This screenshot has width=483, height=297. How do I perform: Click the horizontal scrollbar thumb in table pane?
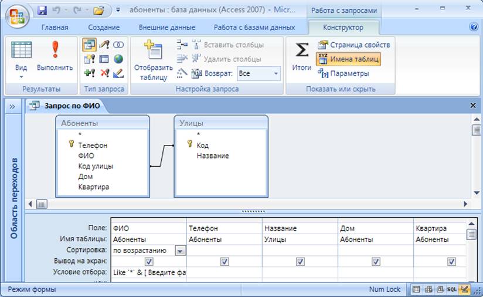[42, 204]
